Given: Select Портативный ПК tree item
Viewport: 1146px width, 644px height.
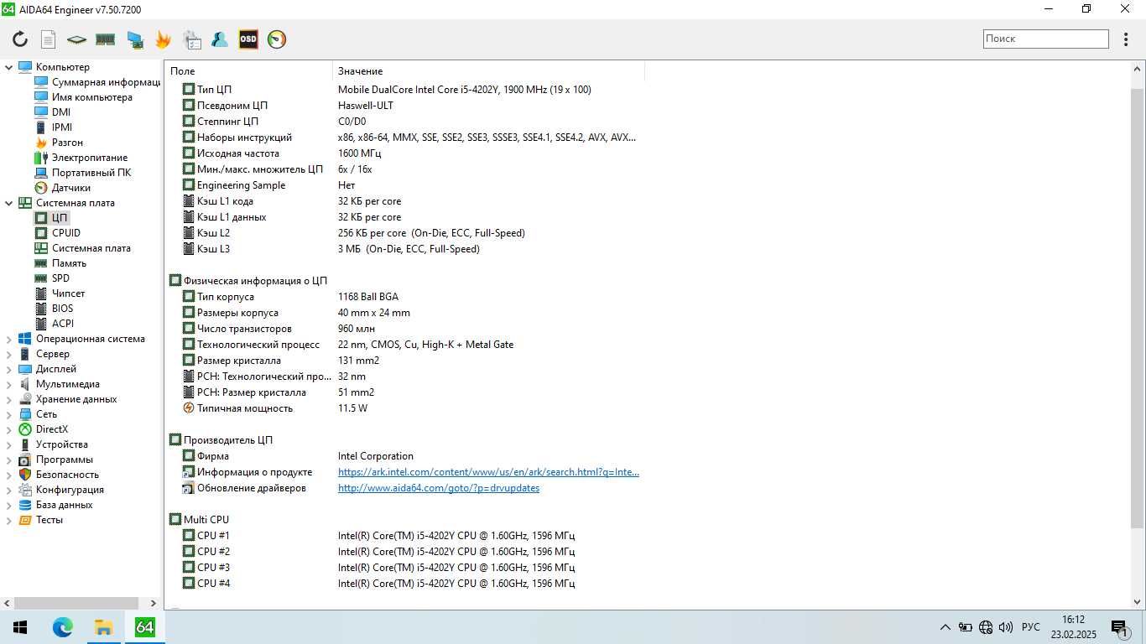Looking at the screenshot, I should tap(82, 173).
